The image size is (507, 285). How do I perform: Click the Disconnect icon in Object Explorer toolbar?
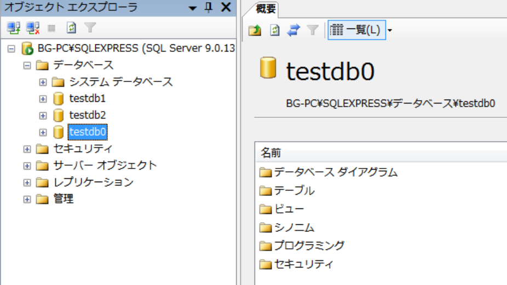coord(33,28)
